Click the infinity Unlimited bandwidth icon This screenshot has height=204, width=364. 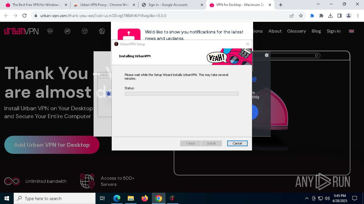pyautogui.click(x=12, y=181)
